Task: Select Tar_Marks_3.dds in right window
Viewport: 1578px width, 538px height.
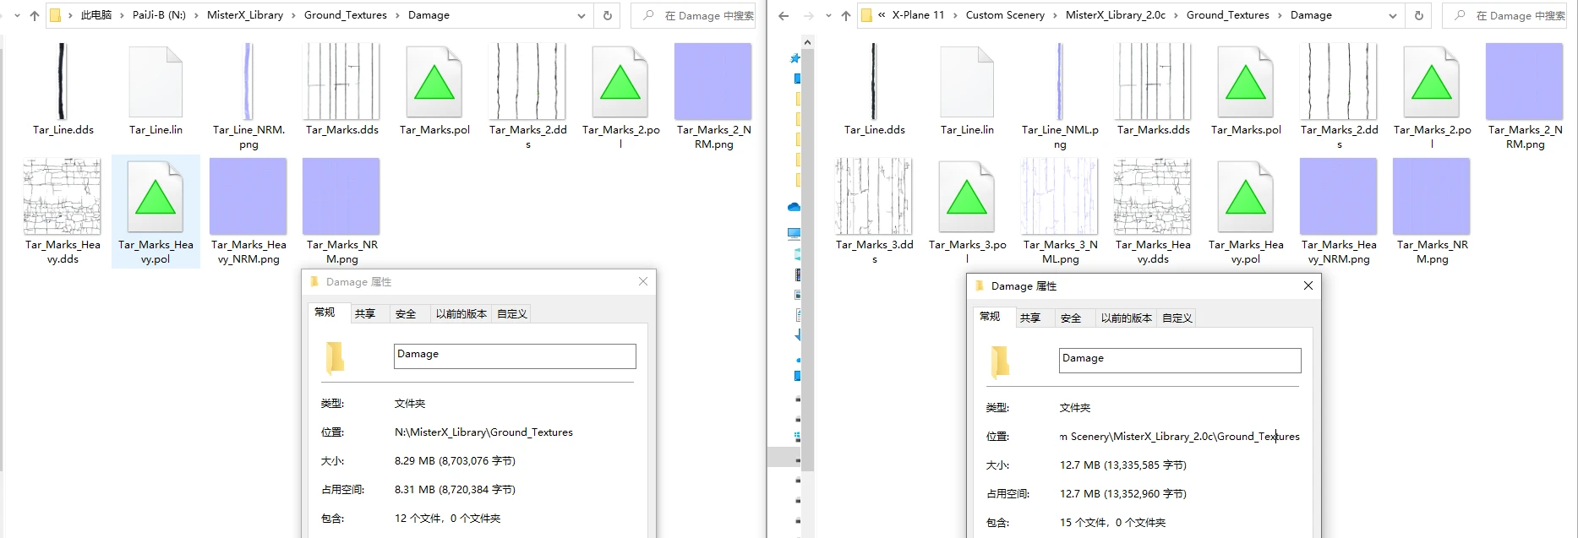Action: click(874, 211)
